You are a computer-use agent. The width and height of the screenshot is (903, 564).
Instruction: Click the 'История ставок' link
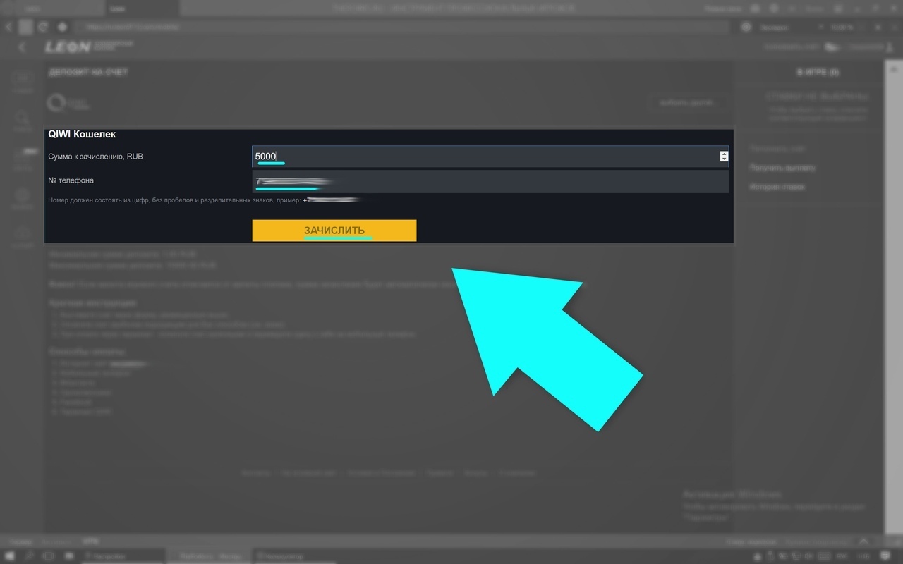click(777, 187)
